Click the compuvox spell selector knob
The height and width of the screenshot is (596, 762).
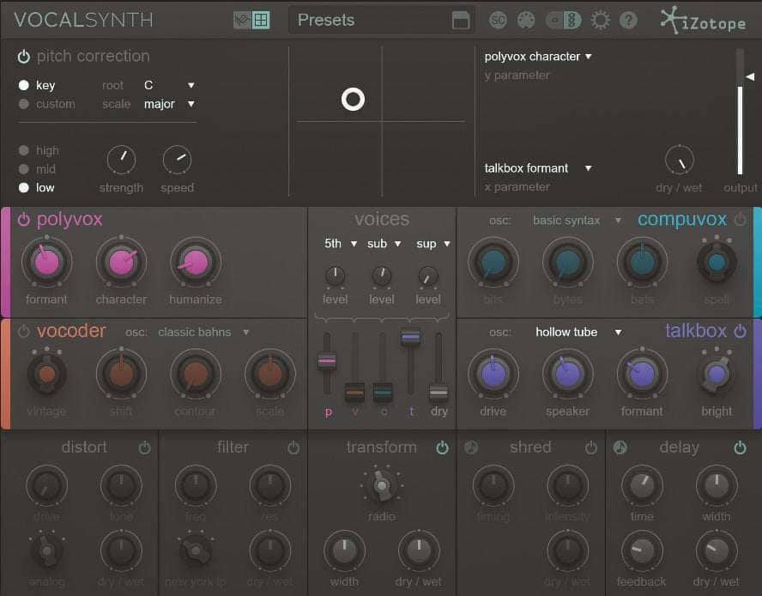pos(717,262)
